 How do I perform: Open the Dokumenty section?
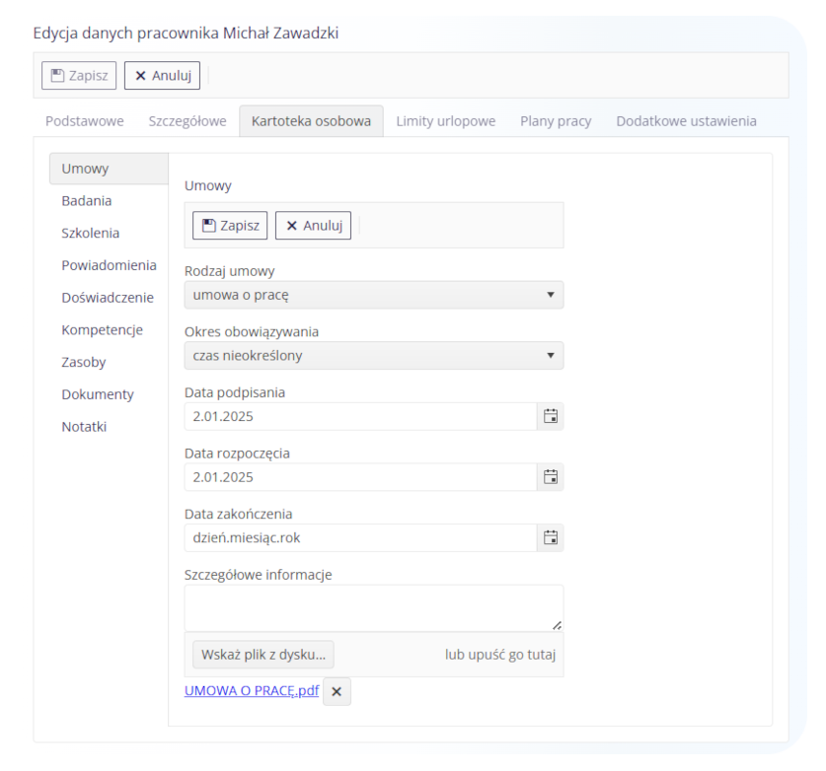coord(98,394)
